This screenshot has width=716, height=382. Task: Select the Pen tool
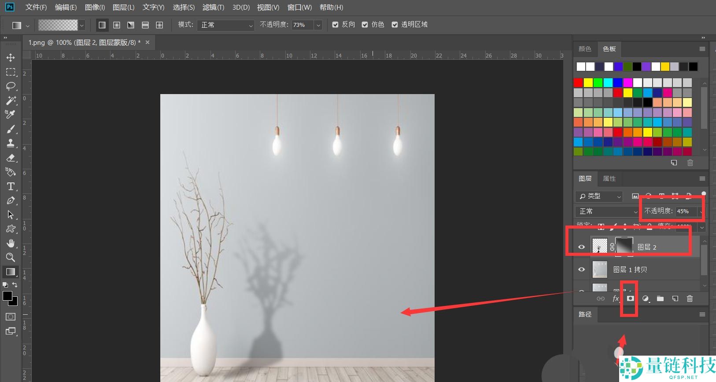[x=11, y=200]
